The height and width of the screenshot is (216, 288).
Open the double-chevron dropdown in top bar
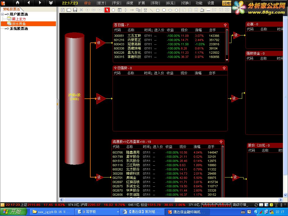[51, 3]
